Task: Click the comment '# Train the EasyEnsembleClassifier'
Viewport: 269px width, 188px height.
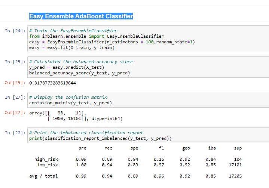Action: coord(73,31)
